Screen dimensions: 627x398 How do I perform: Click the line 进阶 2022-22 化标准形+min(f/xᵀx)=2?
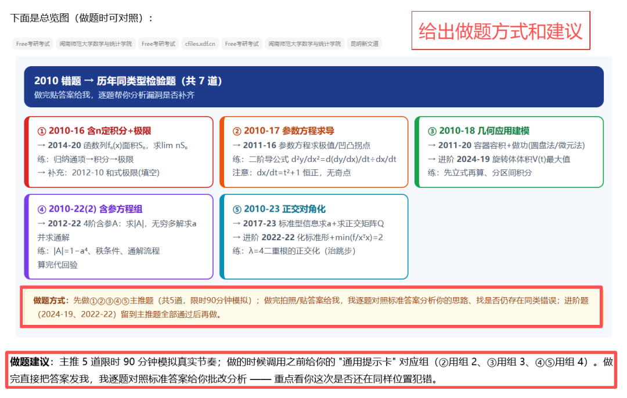tap(308, 237)
